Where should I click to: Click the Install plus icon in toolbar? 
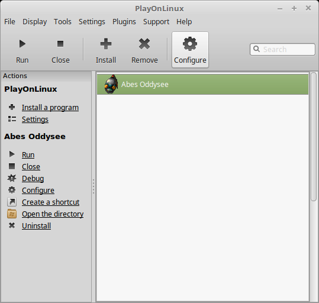click(106, 44)
